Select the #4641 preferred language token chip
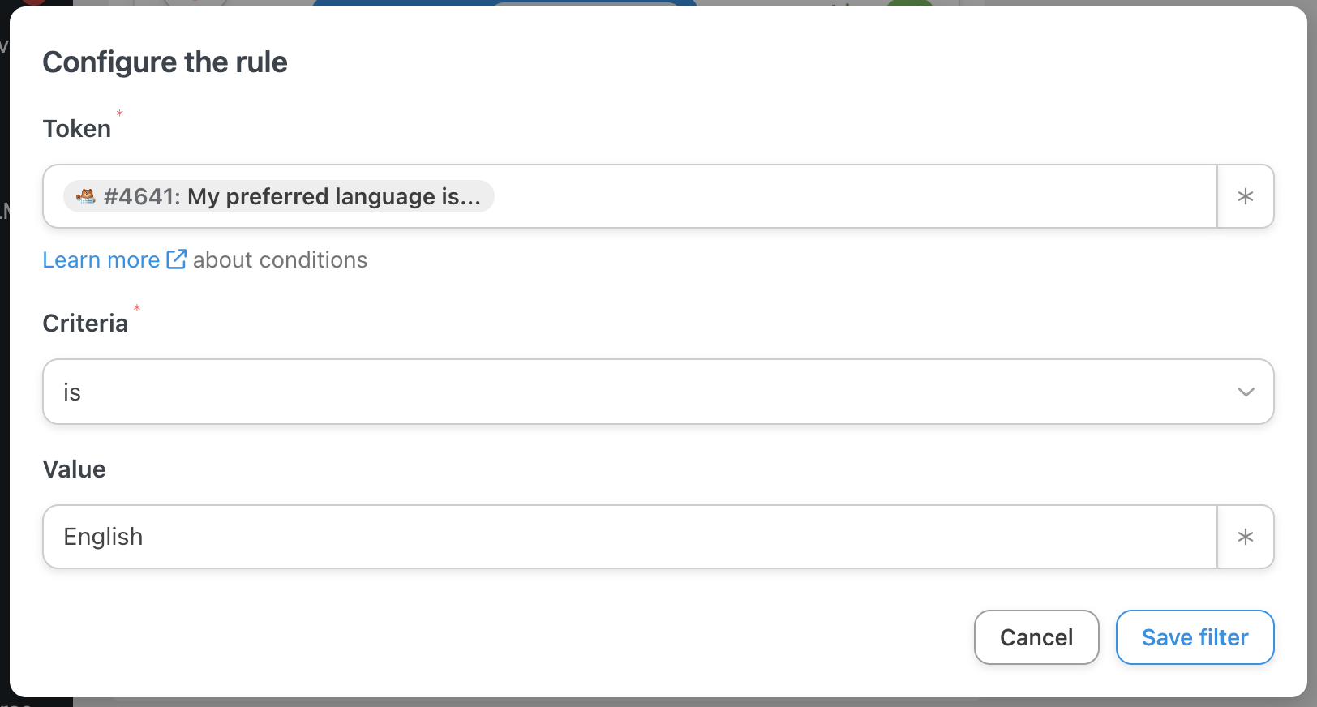1317x707 pixels. 292,196
